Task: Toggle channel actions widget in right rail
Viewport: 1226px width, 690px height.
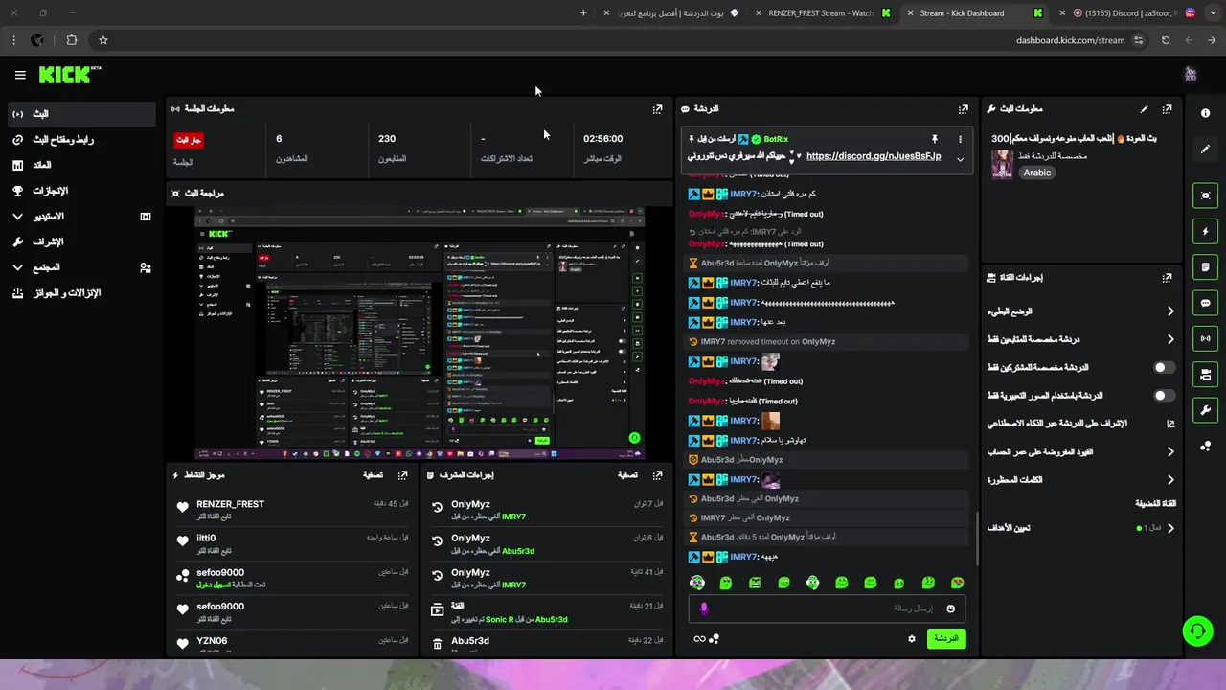Action: [x=1205, y=374]
